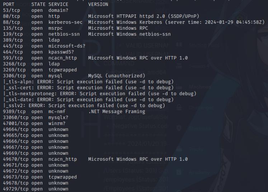Screen dimensions: 268x192
Task: Click the .NET Message Framing text
Action: click(x=117, y=112)
